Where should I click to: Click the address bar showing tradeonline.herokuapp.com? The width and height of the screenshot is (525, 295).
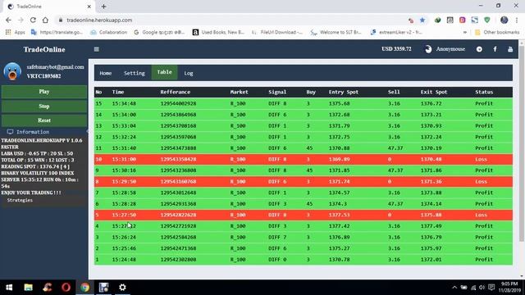231,20
